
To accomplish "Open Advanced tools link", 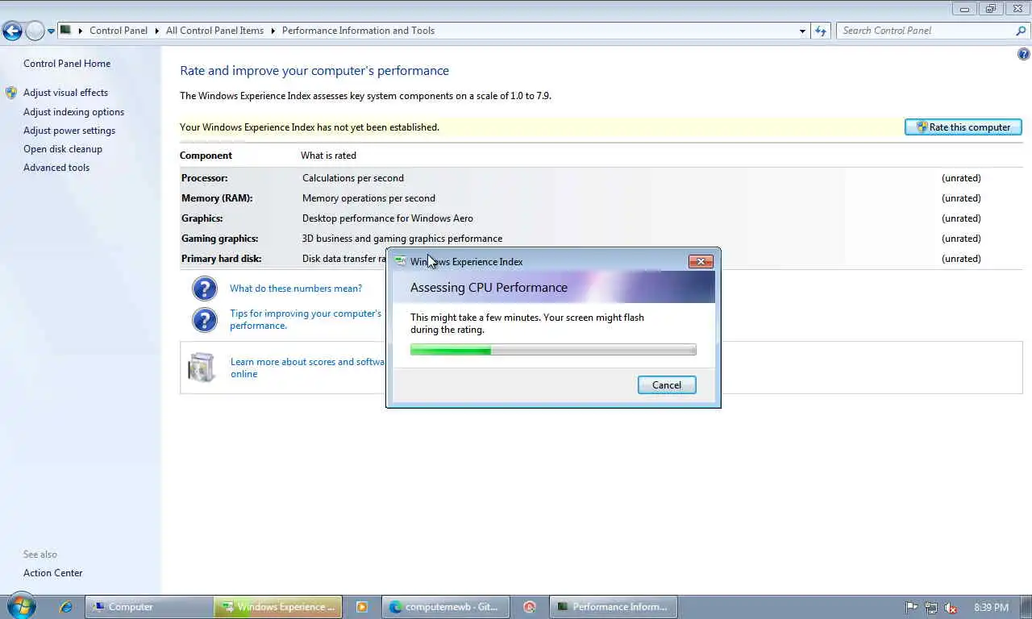I will (x=56, y=168).
